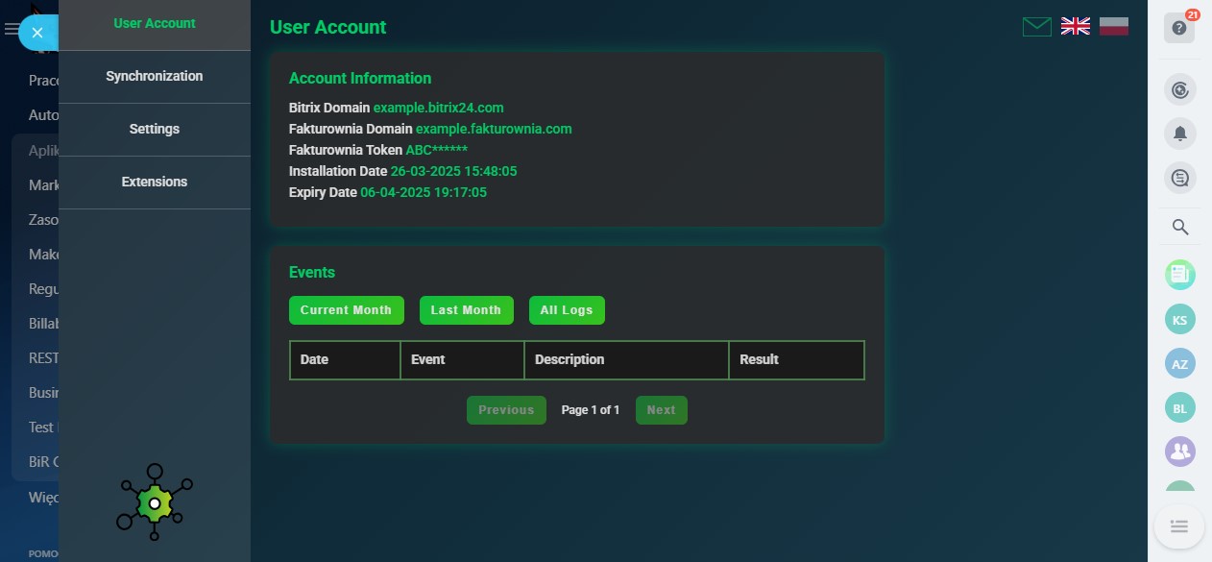Click the purple group contacts icon
1212x562 pixels.
(x=1180, y=451)
